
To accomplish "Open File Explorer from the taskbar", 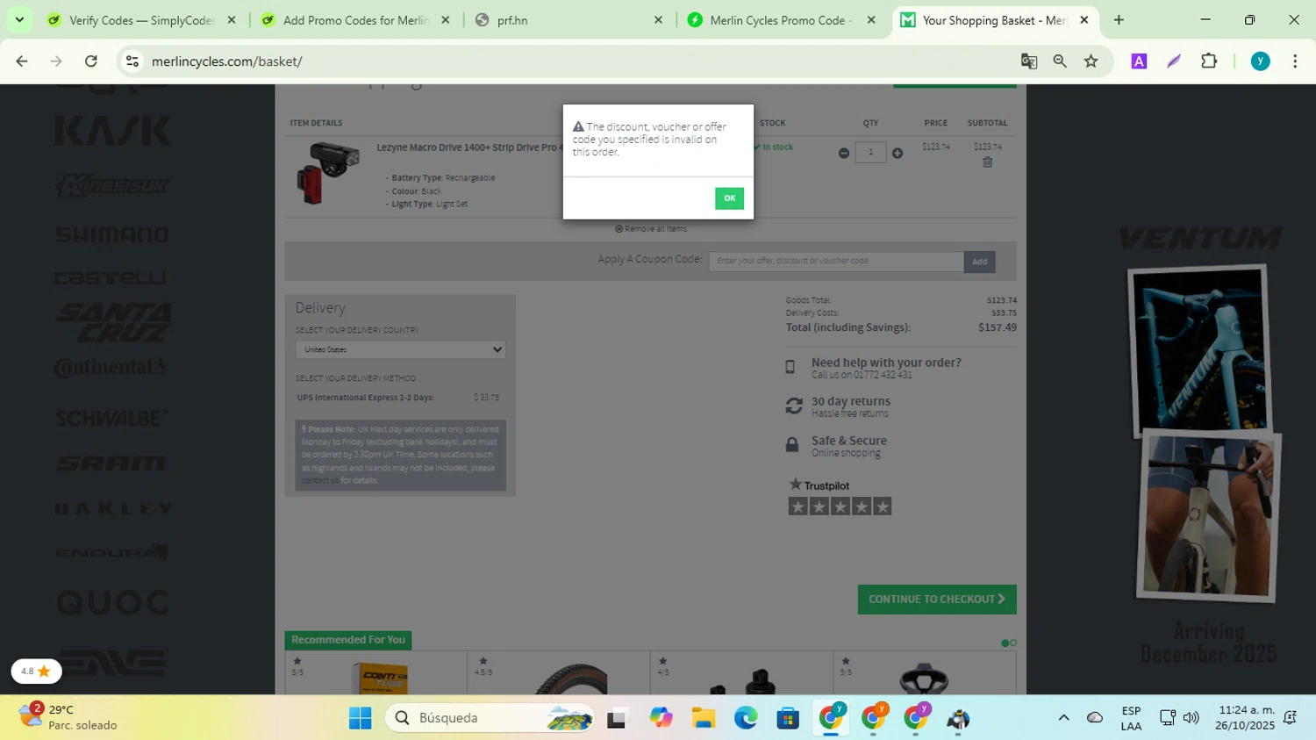I will point(703,718).
